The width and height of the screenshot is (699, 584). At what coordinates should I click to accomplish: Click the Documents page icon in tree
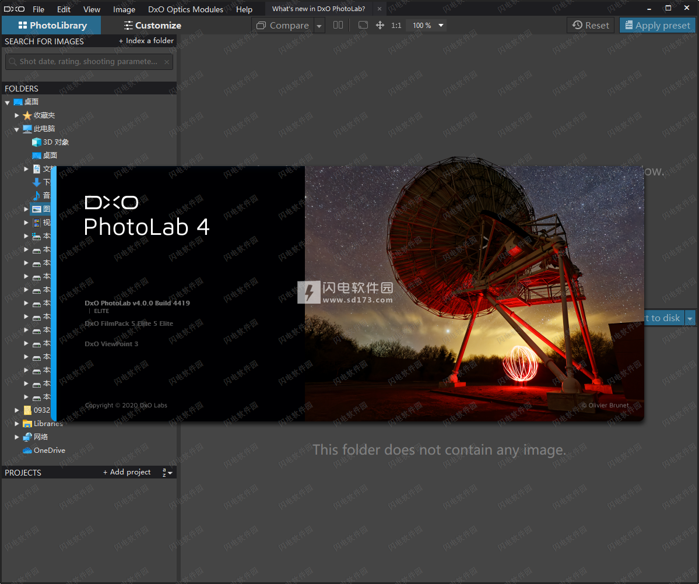(37, 169)
